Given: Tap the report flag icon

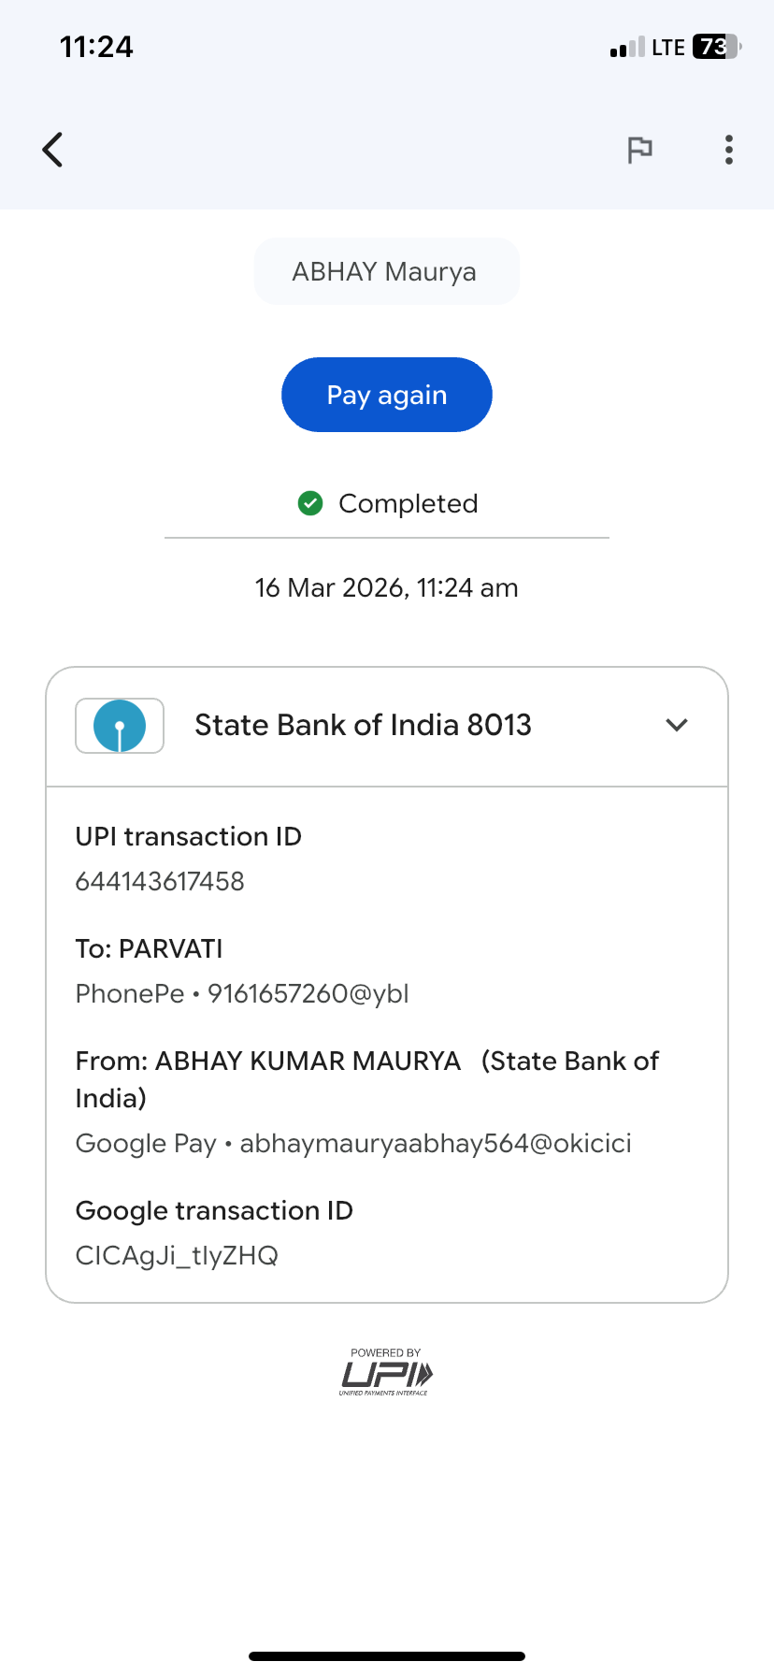Looking at the screenshot, I should click(x=639, y=150).
